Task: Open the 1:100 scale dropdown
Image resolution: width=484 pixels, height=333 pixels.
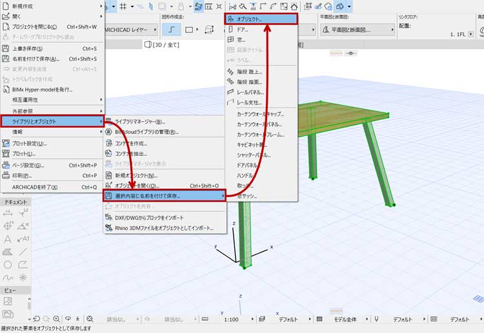Action: click(252, 319)
